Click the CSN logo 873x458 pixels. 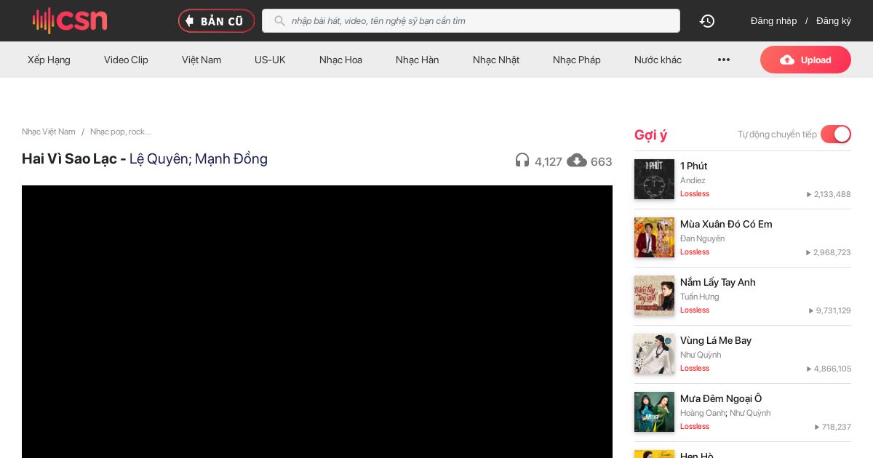pos(70,20)
